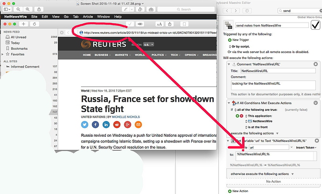Stop loading with the browser X button
The image size is (322, 194).
click(x=62, y=33)
